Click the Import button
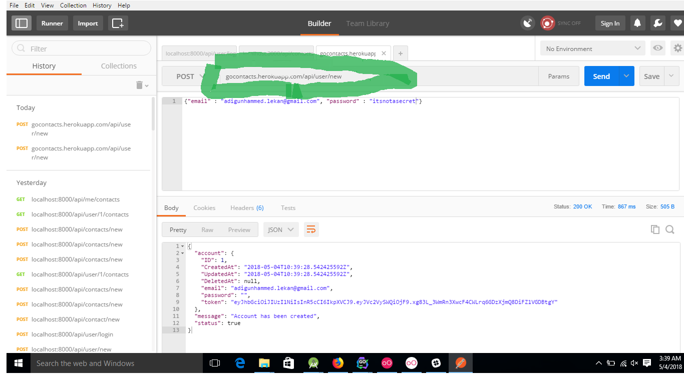The height and width of the screenshot is (384, 684). pos(88,23)
